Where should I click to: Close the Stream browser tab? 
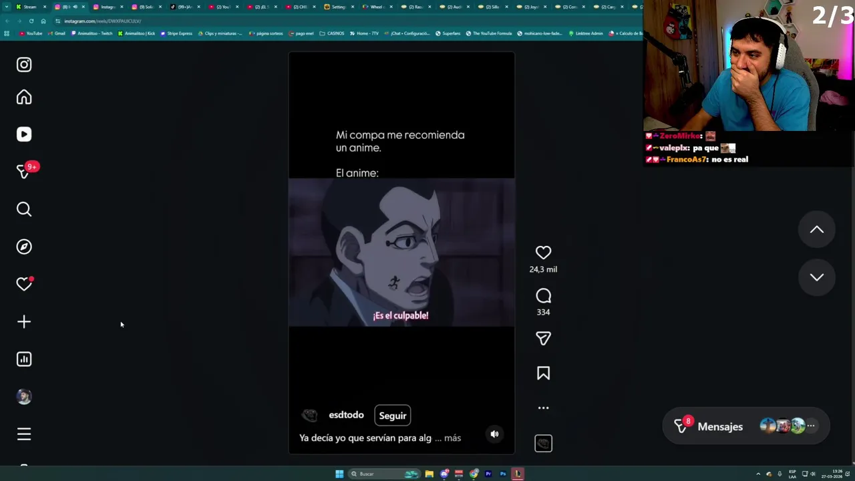coord(45,7)
